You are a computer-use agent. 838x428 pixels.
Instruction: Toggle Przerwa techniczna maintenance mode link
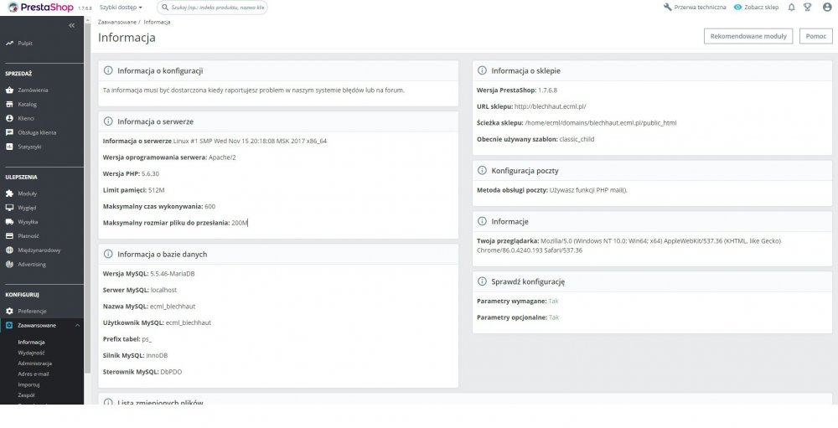click(x=695, y=8)
